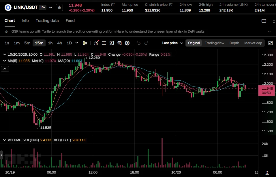Switch chart interval to 1h
This screenshot has height=177, width=276.
50,43
